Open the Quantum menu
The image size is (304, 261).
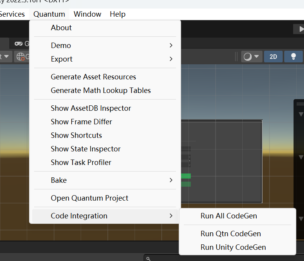point(49,14)
